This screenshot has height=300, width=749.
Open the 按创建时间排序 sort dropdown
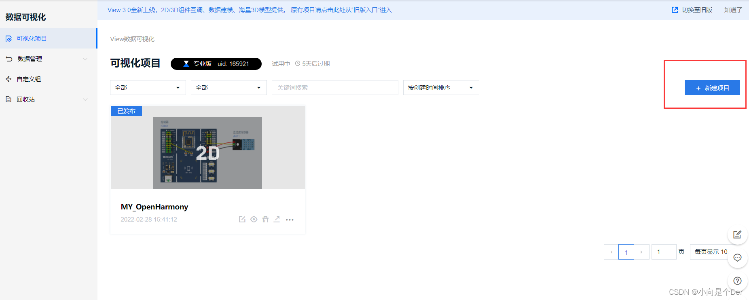[x=441, y=87]
